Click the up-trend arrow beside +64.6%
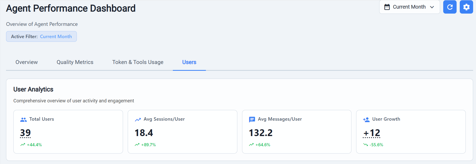Viewport: 476px width, 164px height. click(251, 145)
